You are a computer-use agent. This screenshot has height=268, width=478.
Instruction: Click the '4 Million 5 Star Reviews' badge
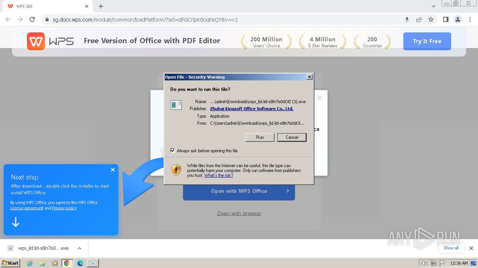[323, 42]
